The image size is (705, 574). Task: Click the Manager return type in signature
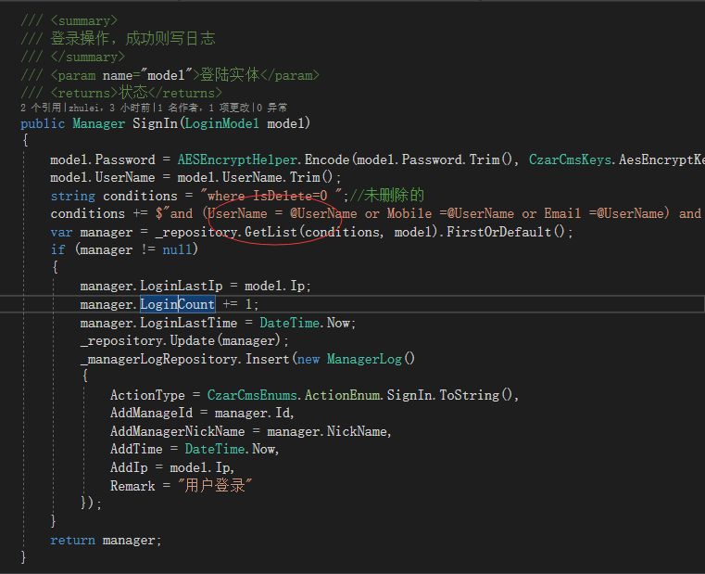pyautogui.click(x=98, y=123)
